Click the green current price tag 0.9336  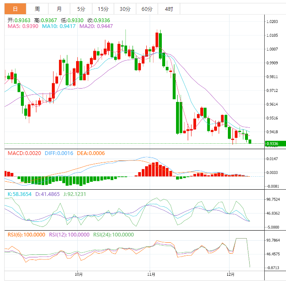tap(275, 144)
